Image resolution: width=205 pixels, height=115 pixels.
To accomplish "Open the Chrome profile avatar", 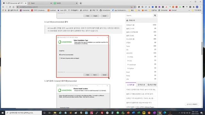I will point(197,7).
